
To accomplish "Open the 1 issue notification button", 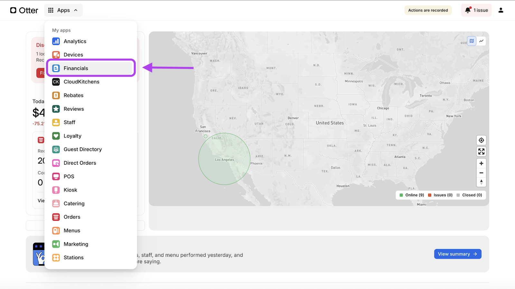I will 476,10.
